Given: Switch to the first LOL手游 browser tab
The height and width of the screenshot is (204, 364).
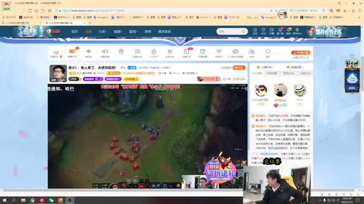Looking at the screenshot, I should coord(21,23).
